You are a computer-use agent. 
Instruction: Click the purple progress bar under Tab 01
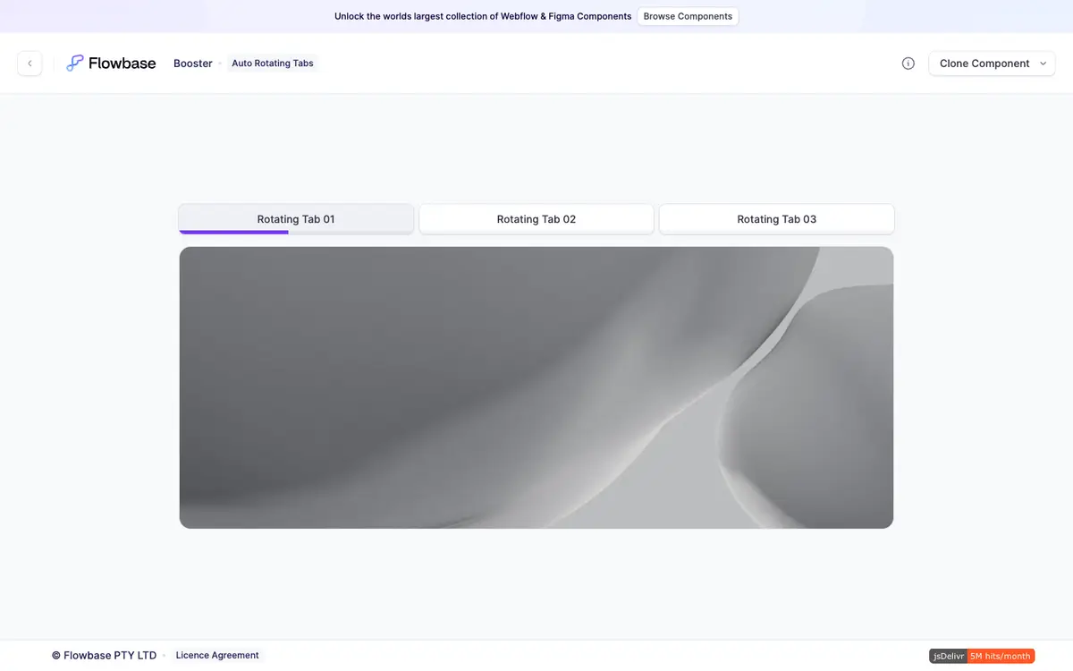(233, 232)
